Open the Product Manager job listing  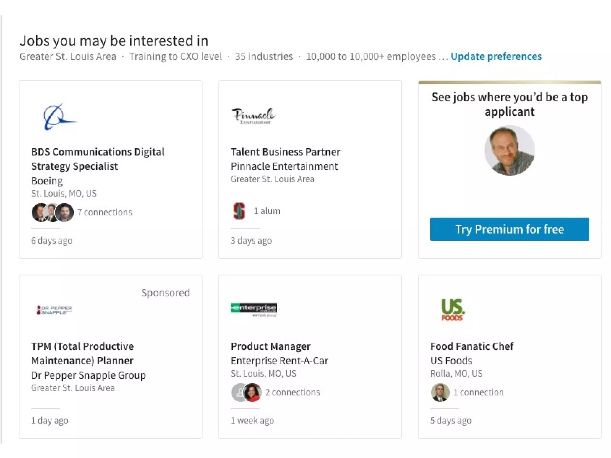point(270,346)
